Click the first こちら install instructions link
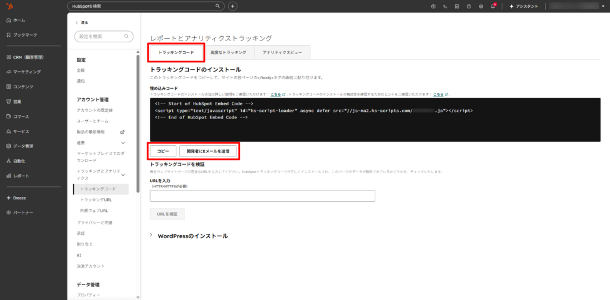 click(x=276, y=95)
